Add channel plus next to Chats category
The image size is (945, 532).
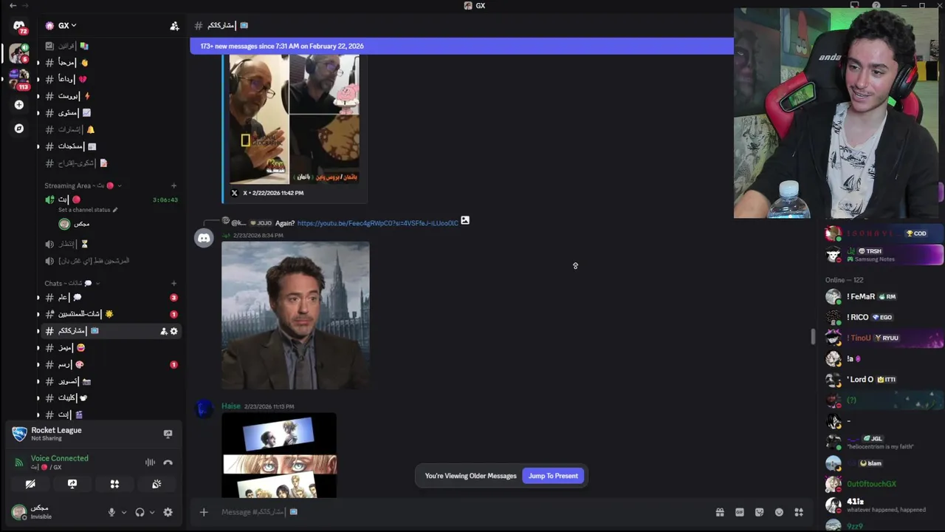173,283
